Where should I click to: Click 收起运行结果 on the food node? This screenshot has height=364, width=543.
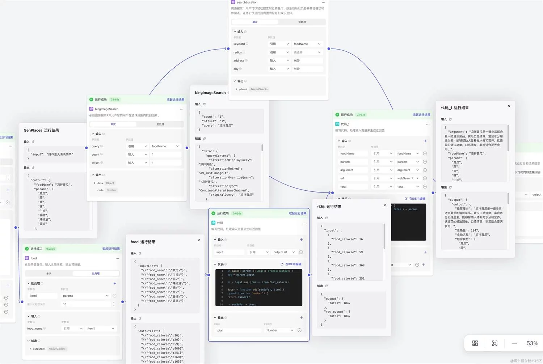point(111,249)
